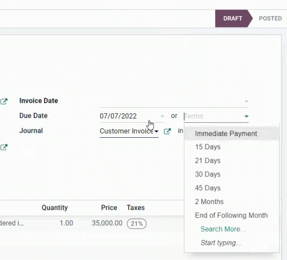Open Journal external link icon
This screenshot has width=287, height=260.
click(167, 131)
